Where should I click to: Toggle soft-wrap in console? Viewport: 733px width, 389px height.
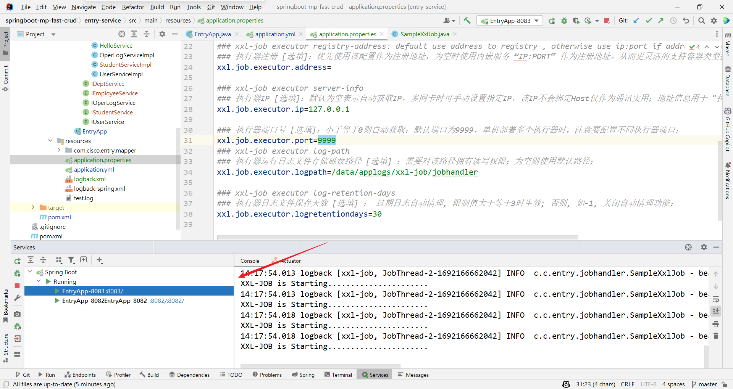click(716, 299)
